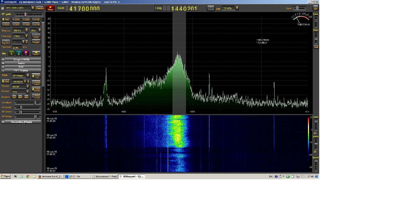Select AM demodulation mode
The image size is (399, 224).
pyautogui.click(x=6, y=19)
